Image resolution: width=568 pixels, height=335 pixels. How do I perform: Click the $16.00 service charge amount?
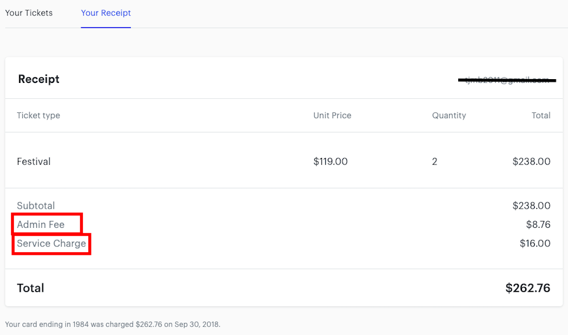point(535,244)
